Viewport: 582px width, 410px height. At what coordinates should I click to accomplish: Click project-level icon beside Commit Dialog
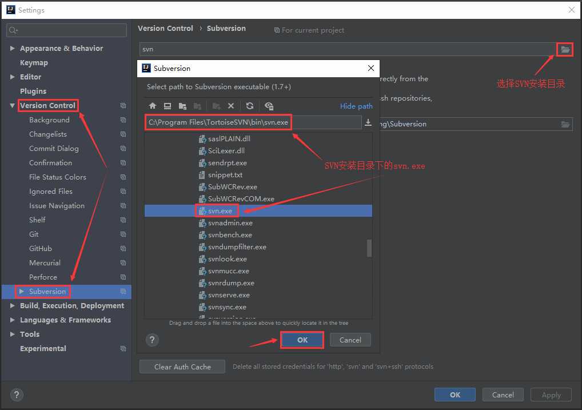click(x=123, y=148)
